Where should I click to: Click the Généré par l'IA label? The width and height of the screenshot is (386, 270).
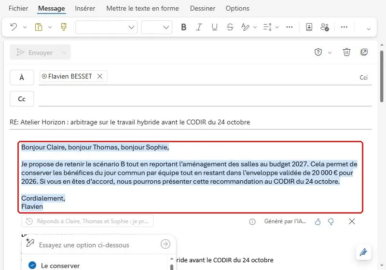tap(285, 221)
